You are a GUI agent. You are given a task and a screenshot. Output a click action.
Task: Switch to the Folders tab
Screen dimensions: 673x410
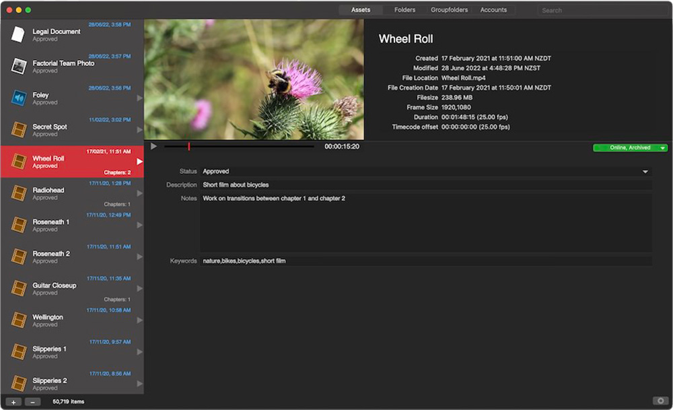point(404,10)
